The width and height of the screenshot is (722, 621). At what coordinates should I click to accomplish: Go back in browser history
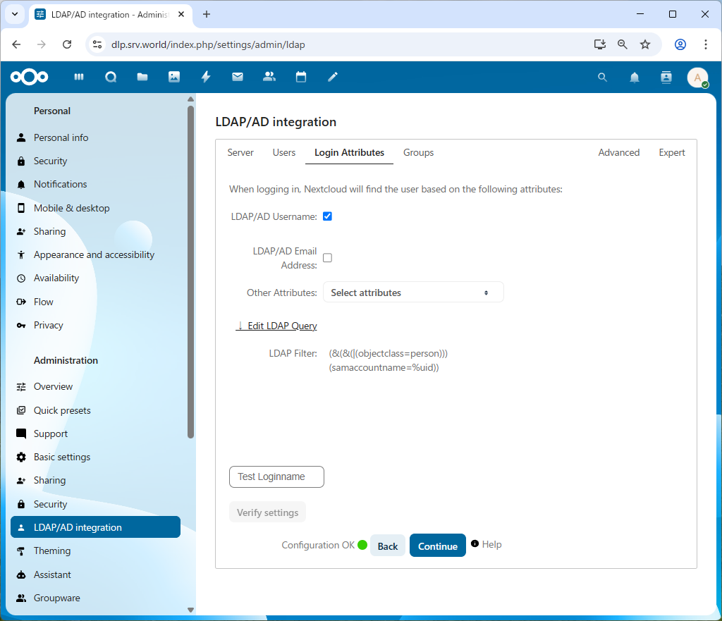click(x=17, y=44)
